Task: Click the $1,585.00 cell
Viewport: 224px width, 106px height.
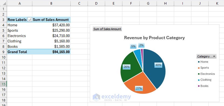Action: pos(51,46)
